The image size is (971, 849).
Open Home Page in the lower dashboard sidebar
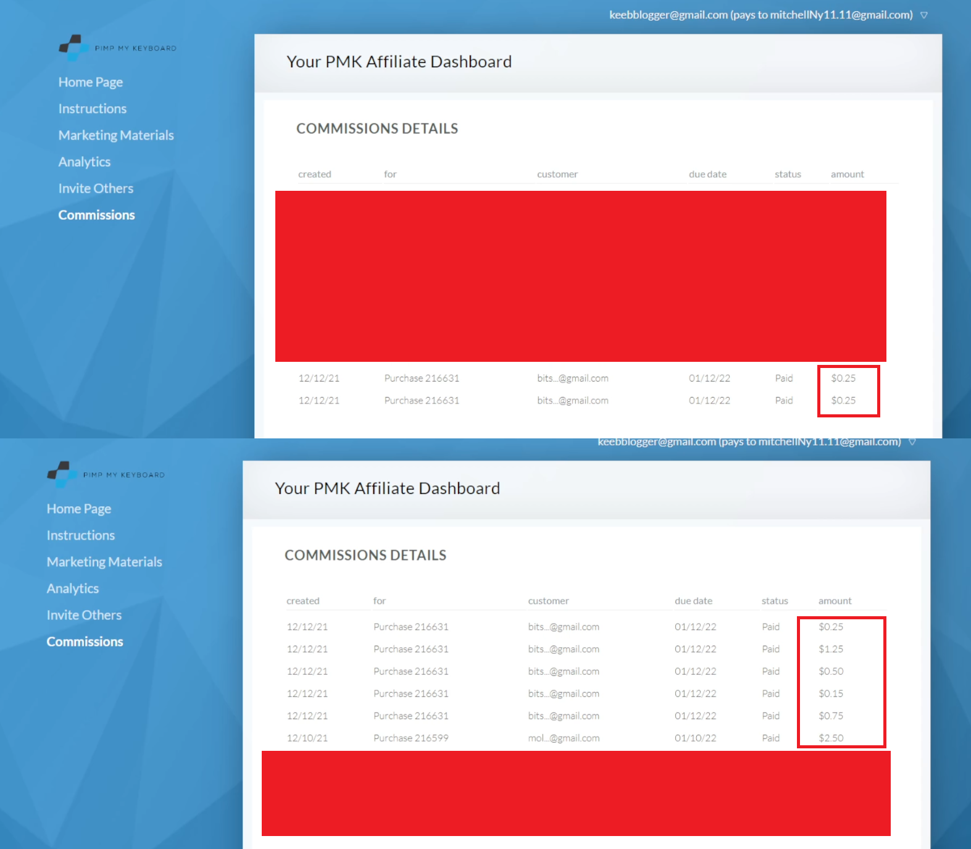(78, 509)
